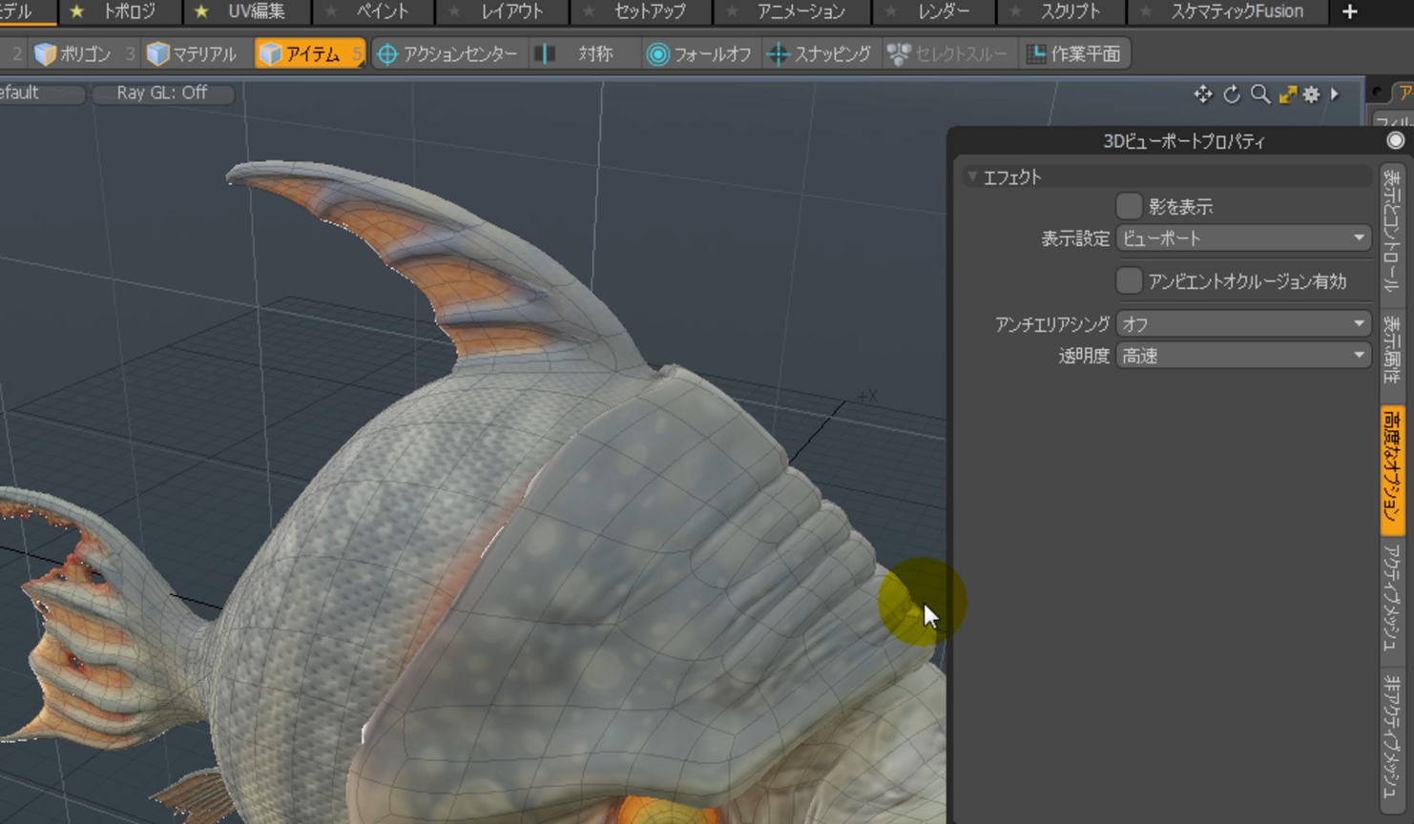Click the viewport rotate icon
Viewport: 1414px width, 824px height.
point(1232,94)
